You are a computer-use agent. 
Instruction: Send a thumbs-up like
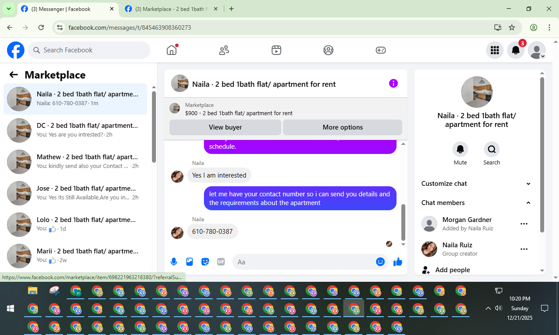tap(397, 262)
